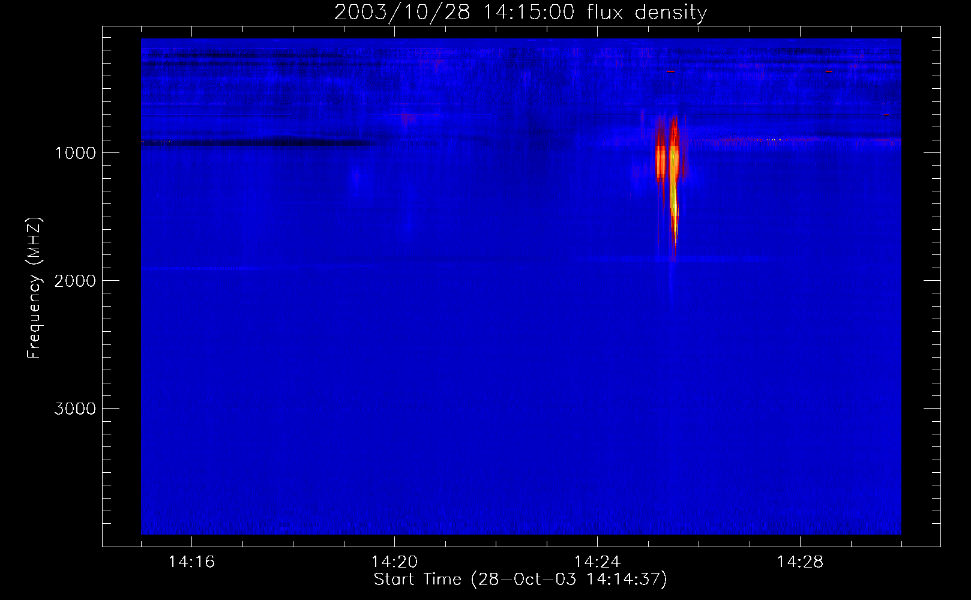The width and height of the screenshot is (971, 600).
Task: Click the plot title '2003/10/28 14:15:00 flux density'
Action: pyautogui.click(x=520, y=12)
